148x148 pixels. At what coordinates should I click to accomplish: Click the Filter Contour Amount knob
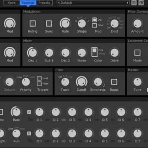tap(137, 23)
